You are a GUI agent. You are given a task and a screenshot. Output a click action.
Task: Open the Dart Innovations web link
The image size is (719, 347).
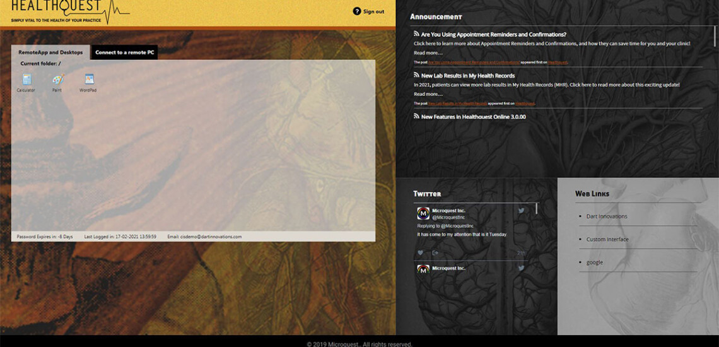(607, 216)
